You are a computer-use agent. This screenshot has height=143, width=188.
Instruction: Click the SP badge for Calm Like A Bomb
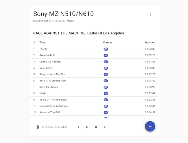pyautogui.click(x=106, y=62)
